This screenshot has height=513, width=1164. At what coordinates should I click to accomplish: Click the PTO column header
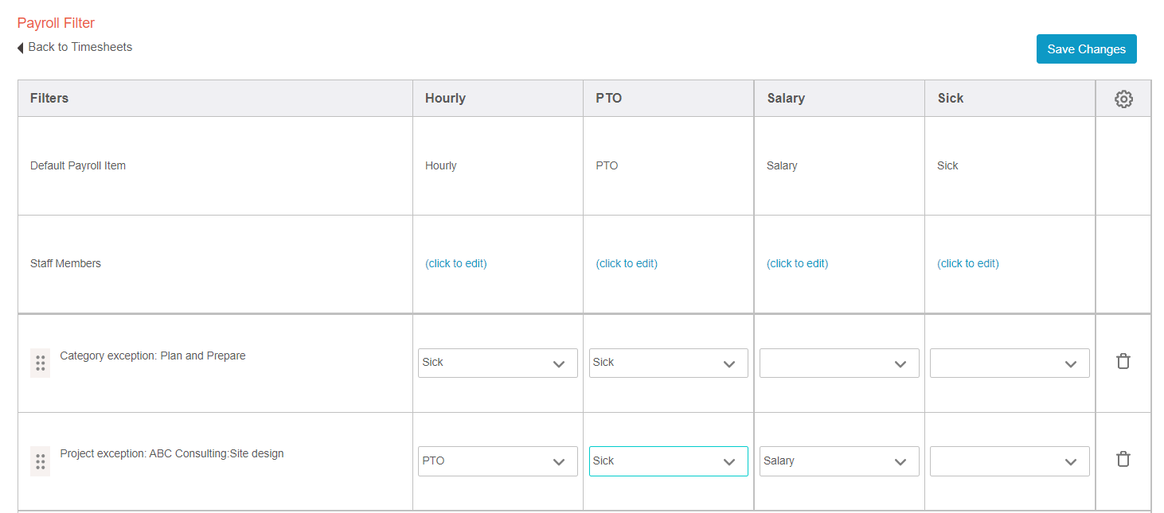coord(609,99)
